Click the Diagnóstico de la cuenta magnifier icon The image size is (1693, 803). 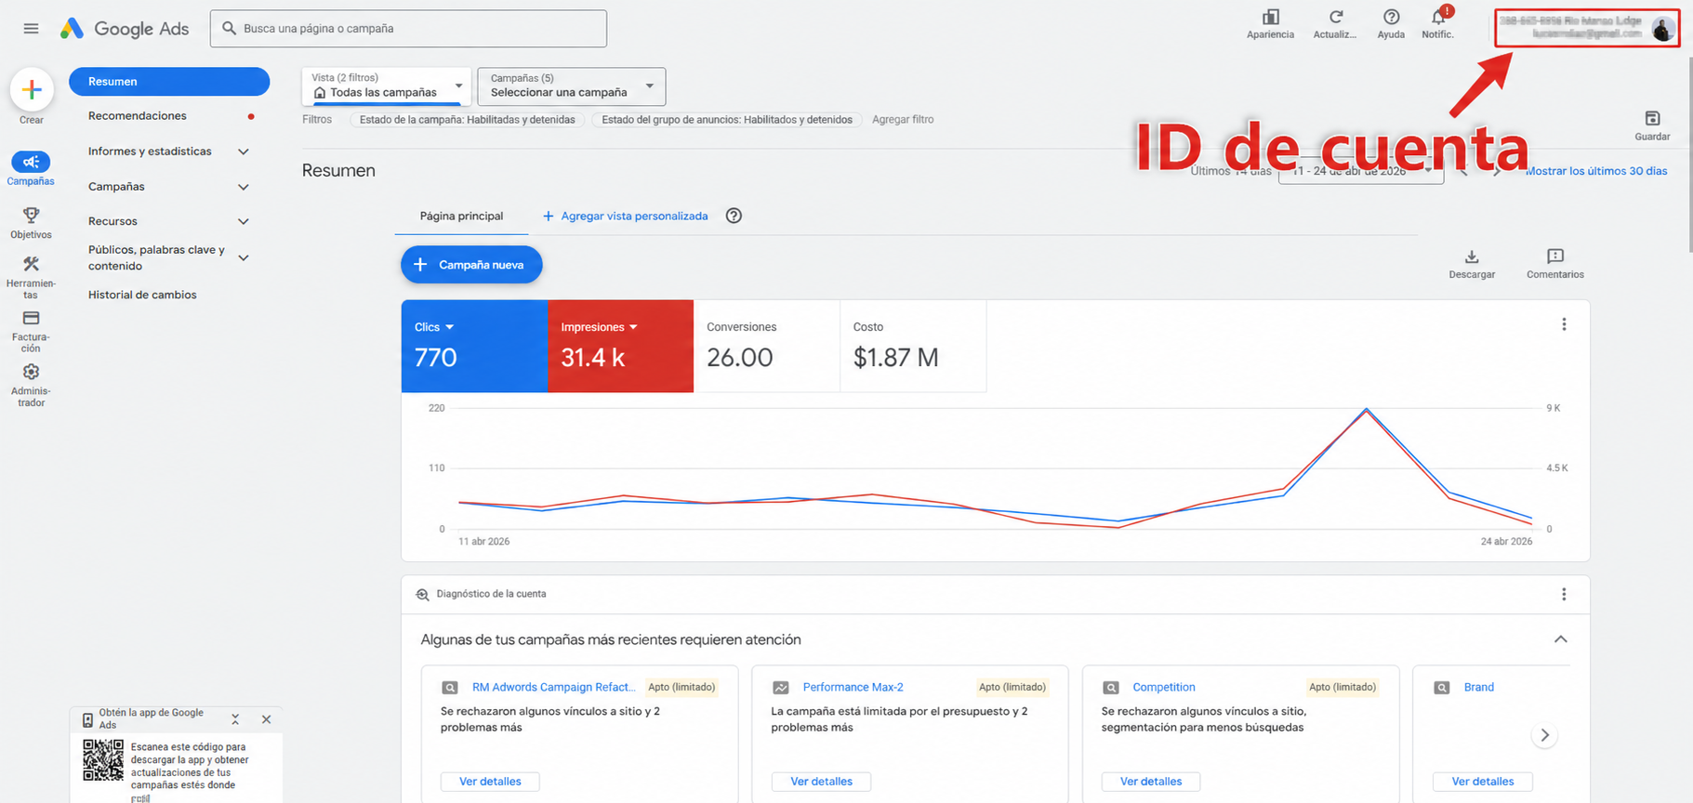click(422, 594)
